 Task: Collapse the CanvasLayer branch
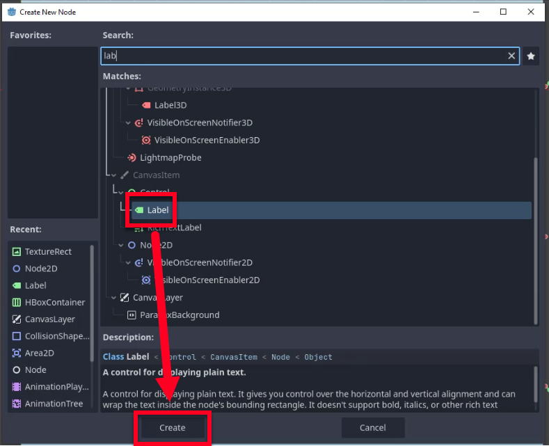114,298
